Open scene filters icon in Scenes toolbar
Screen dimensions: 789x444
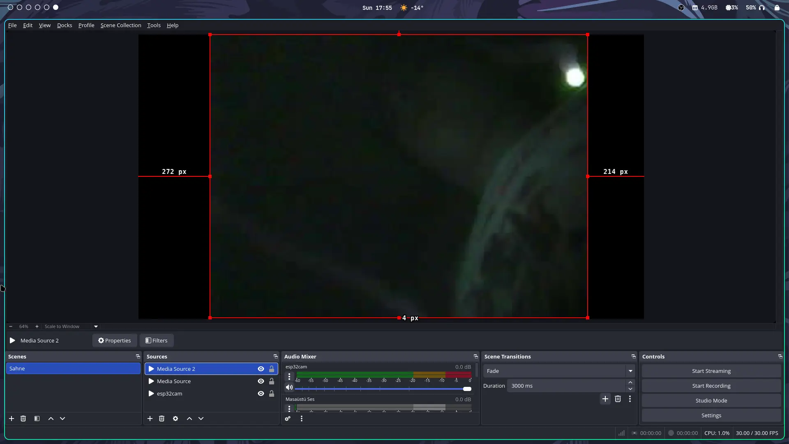[x=37, y=419]
